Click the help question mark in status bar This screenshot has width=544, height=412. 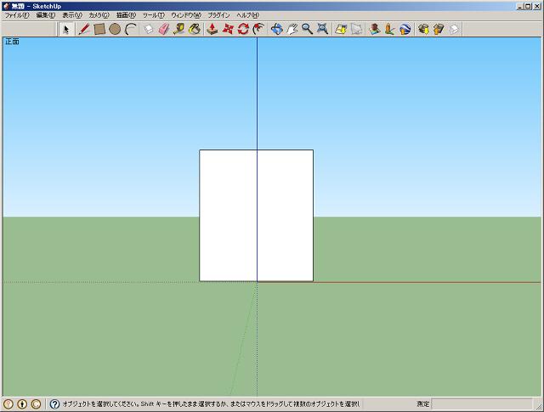coord(54,404)
